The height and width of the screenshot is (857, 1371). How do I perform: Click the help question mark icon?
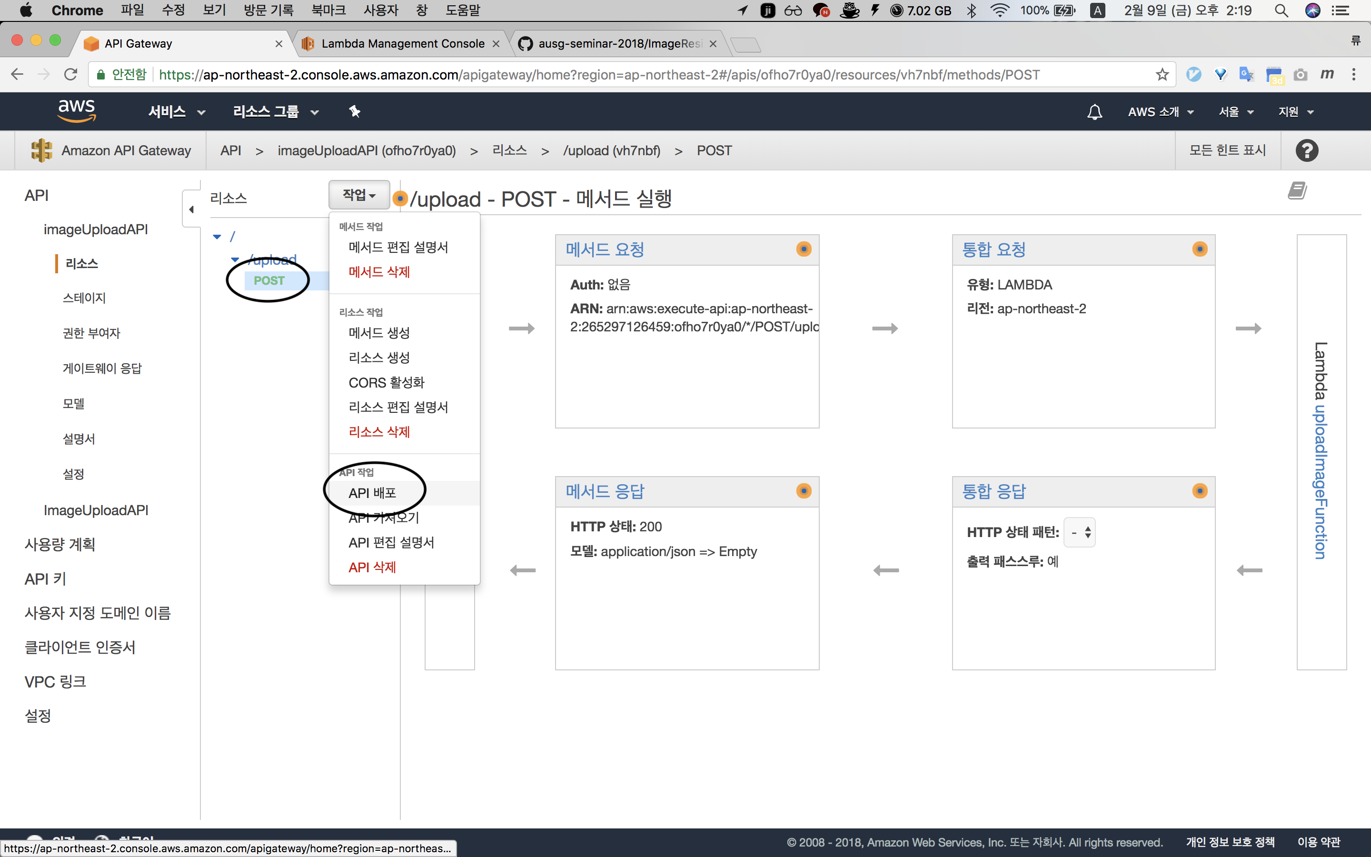(x=1306, y=150)
